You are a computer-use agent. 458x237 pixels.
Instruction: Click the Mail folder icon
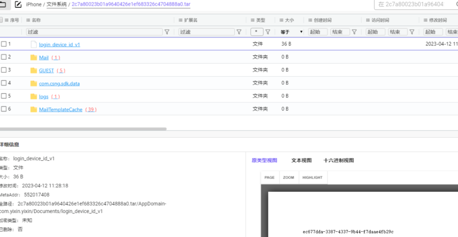point(34,57)
